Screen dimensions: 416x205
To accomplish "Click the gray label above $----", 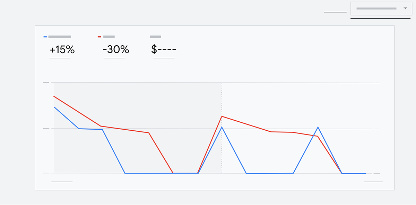I will [155, 37].
